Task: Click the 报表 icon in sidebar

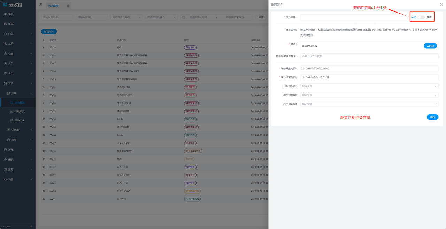Action: 5,160
